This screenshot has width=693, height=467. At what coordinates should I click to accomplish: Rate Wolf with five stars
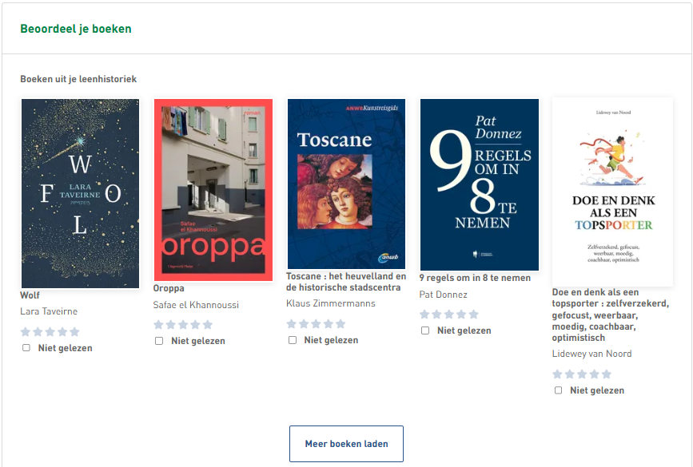[x=75, y=332]
